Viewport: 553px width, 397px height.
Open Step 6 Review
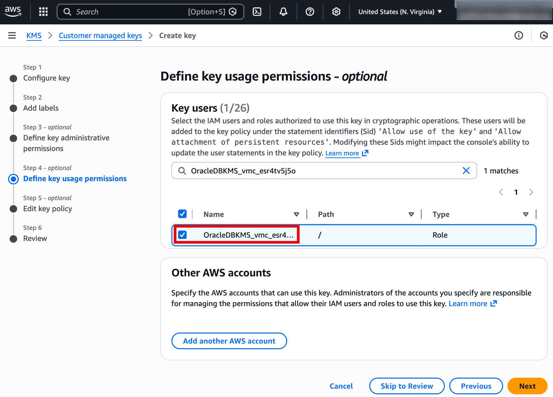click(x=35, y=238)
